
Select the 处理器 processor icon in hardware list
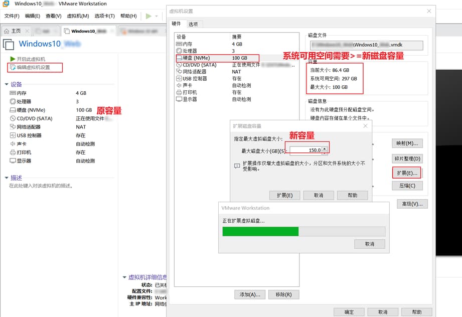[x=179, y=50]
